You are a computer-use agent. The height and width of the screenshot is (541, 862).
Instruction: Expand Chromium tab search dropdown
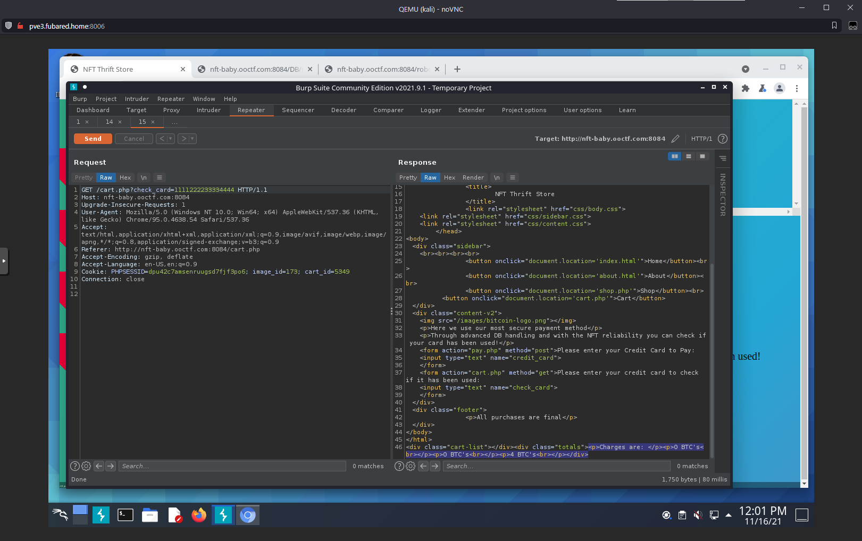coord(746,69)
